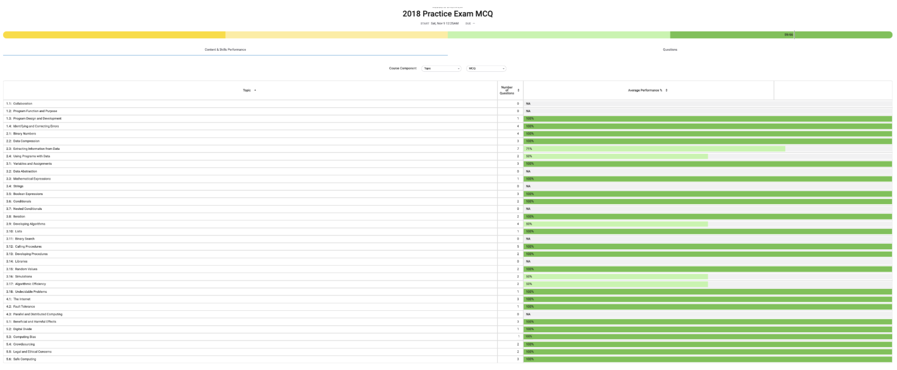Click the 71% bar for Extracting Information from Data
Viewport: 897px width, 370px height.
(654, 149)
